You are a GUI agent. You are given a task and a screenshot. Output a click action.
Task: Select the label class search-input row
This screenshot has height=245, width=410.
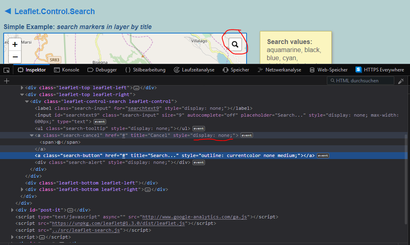click(x=144, y=108)
